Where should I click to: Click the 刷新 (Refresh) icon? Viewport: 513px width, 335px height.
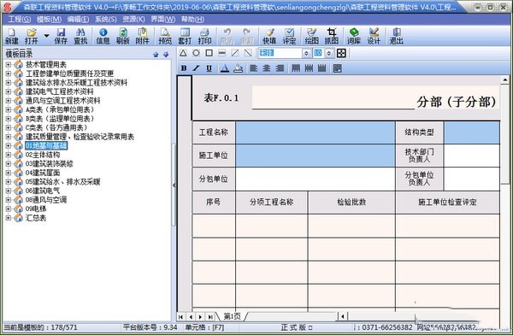[x=122, y=36]
